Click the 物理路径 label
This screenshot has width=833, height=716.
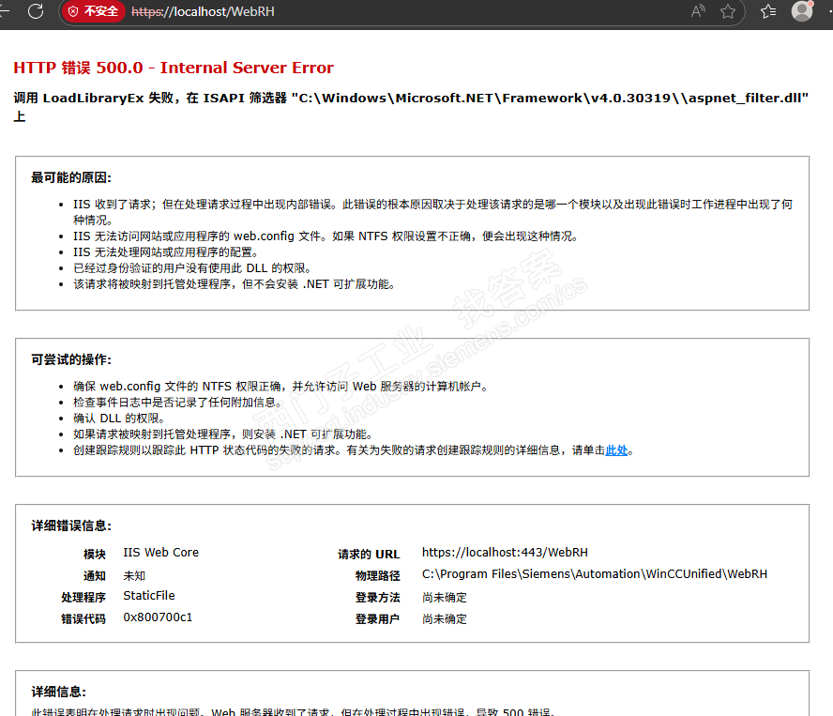(x=378, y=575)
